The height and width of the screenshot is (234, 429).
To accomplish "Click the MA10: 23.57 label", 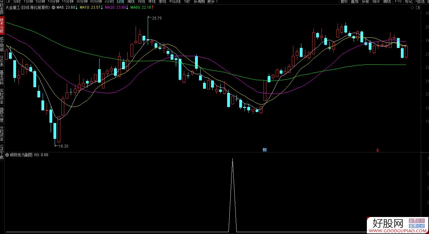I will 90,7.
